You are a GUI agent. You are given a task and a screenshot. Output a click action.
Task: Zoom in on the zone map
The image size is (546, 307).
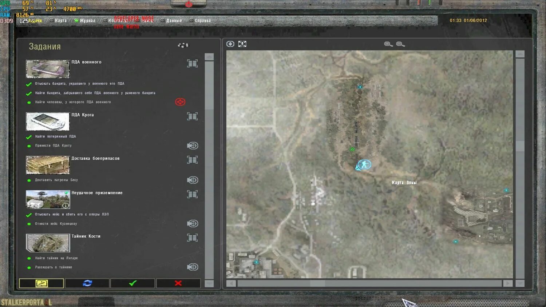pos(388,44)
